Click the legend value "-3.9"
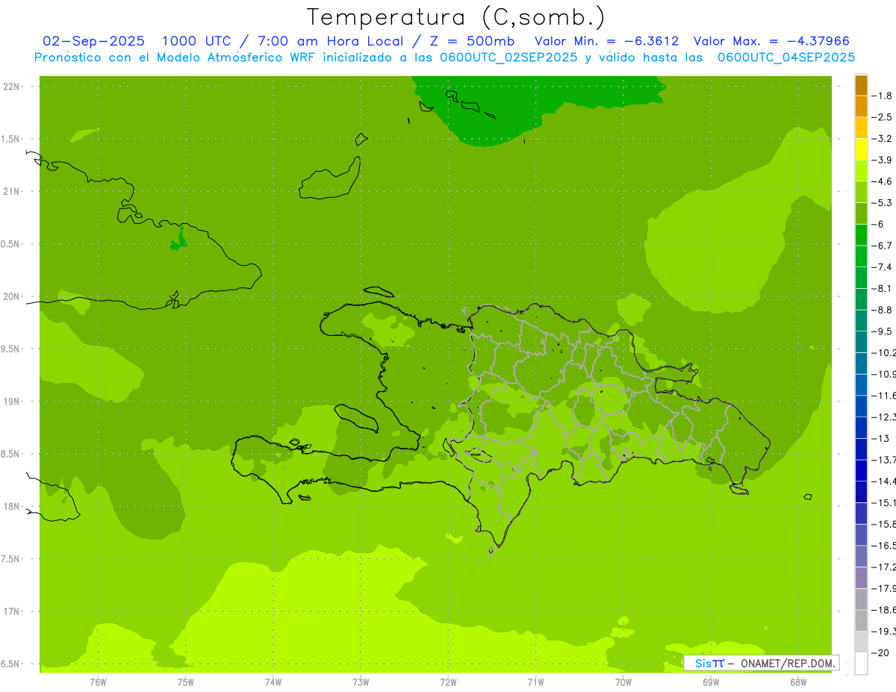This screenshot has height=692, width=896. click(x=882, y=160)
